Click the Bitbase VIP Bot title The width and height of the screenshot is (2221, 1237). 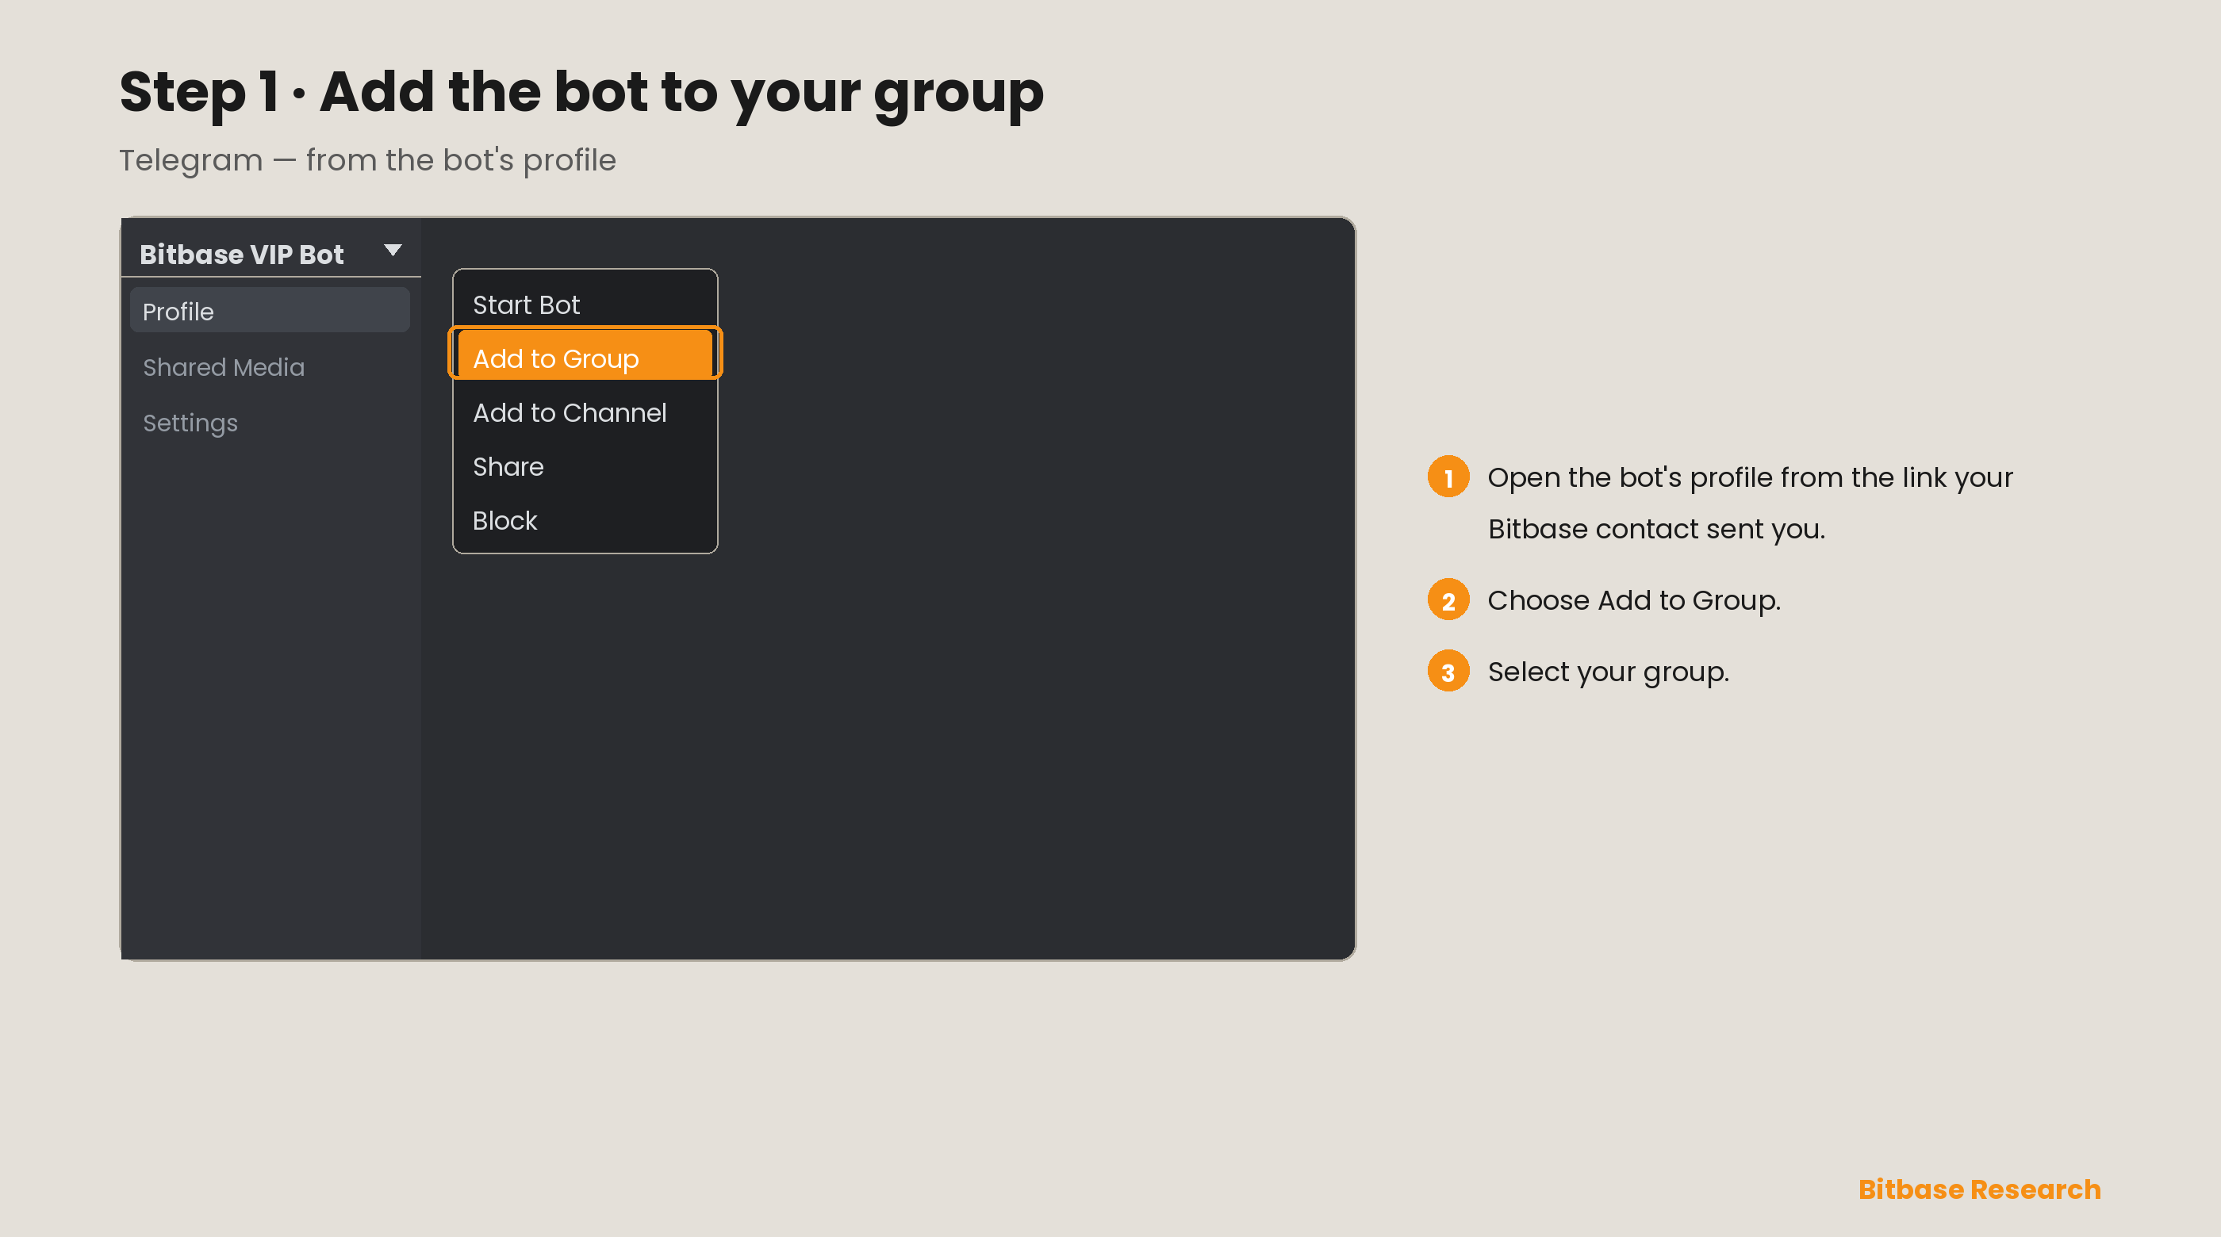pyautogui.click(x=241, y=255)
